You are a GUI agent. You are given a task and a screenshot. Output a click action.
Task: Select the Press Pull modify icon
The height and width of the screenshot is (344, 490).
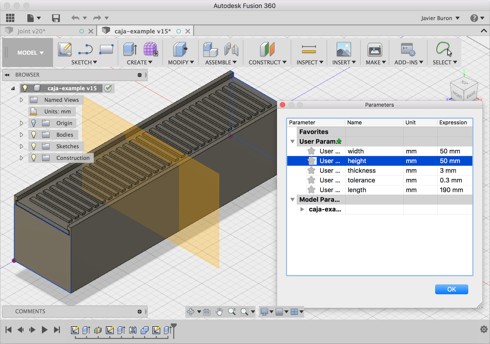(180, 49)
